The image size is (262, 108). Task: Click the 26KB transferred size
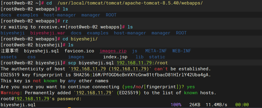click(x=195, y=105)
